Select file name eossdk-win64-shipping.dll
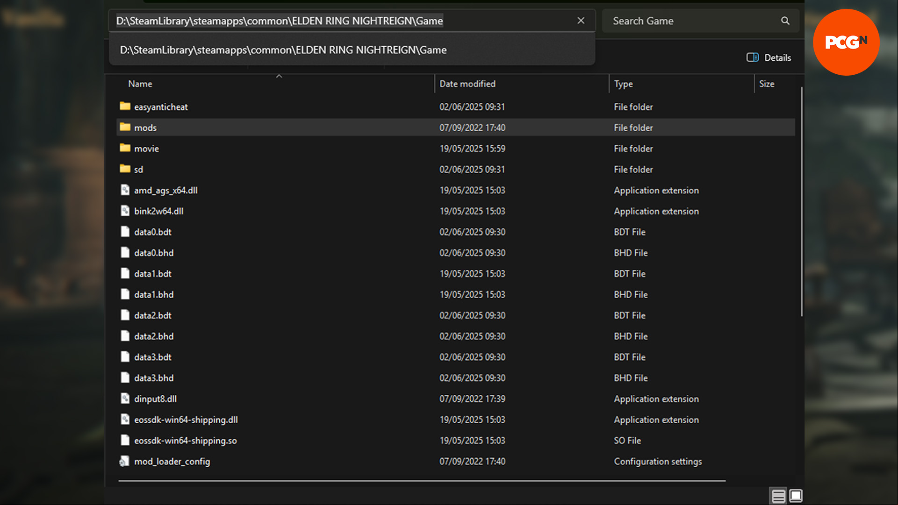 pyautogui.click(x=186, y=420)
